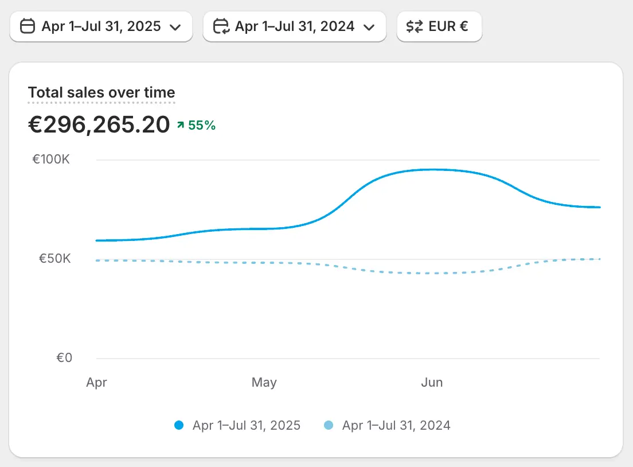The width and height of the screenshot is (633, 467).
Task: Click the Apr 1–Jul 31, 2024 legend label
Action: click(396, 426)
